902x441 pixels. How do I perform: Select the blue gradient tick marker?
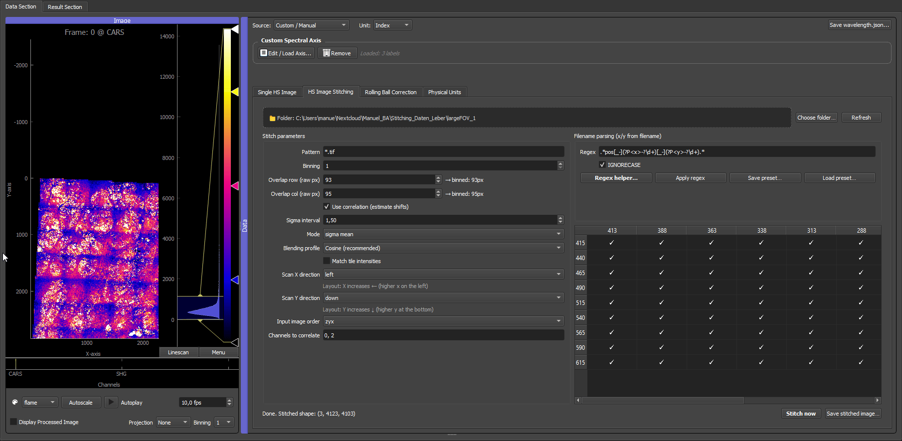pyautogui.click(x=234, y=280)
